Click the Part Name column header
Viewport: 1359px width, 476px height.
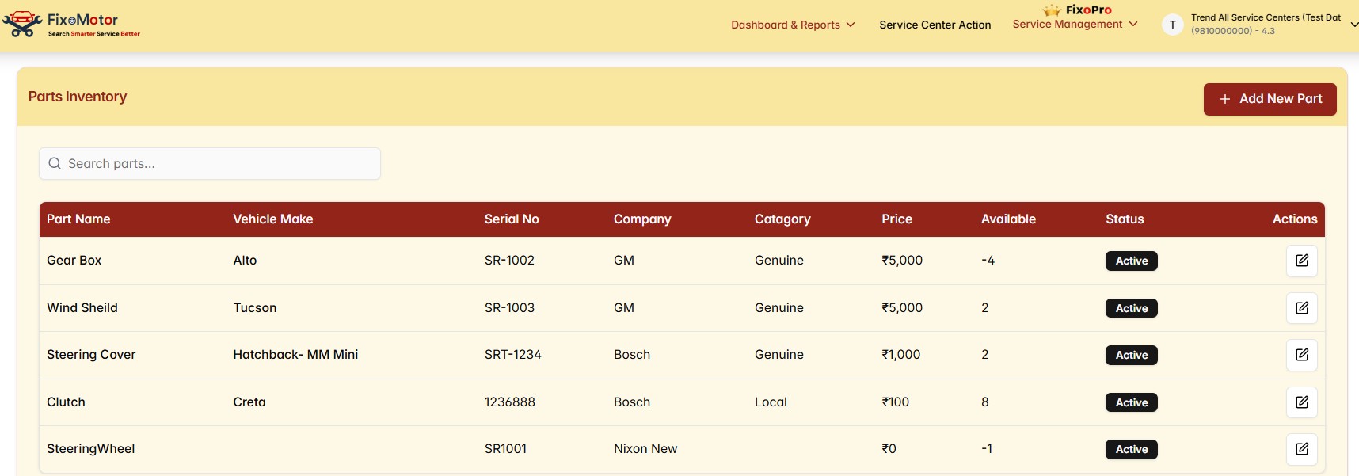click(x=78, y=219)
